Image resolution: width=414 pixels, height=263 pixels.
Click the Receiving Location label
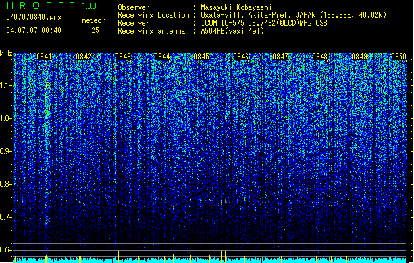point(153,15)
